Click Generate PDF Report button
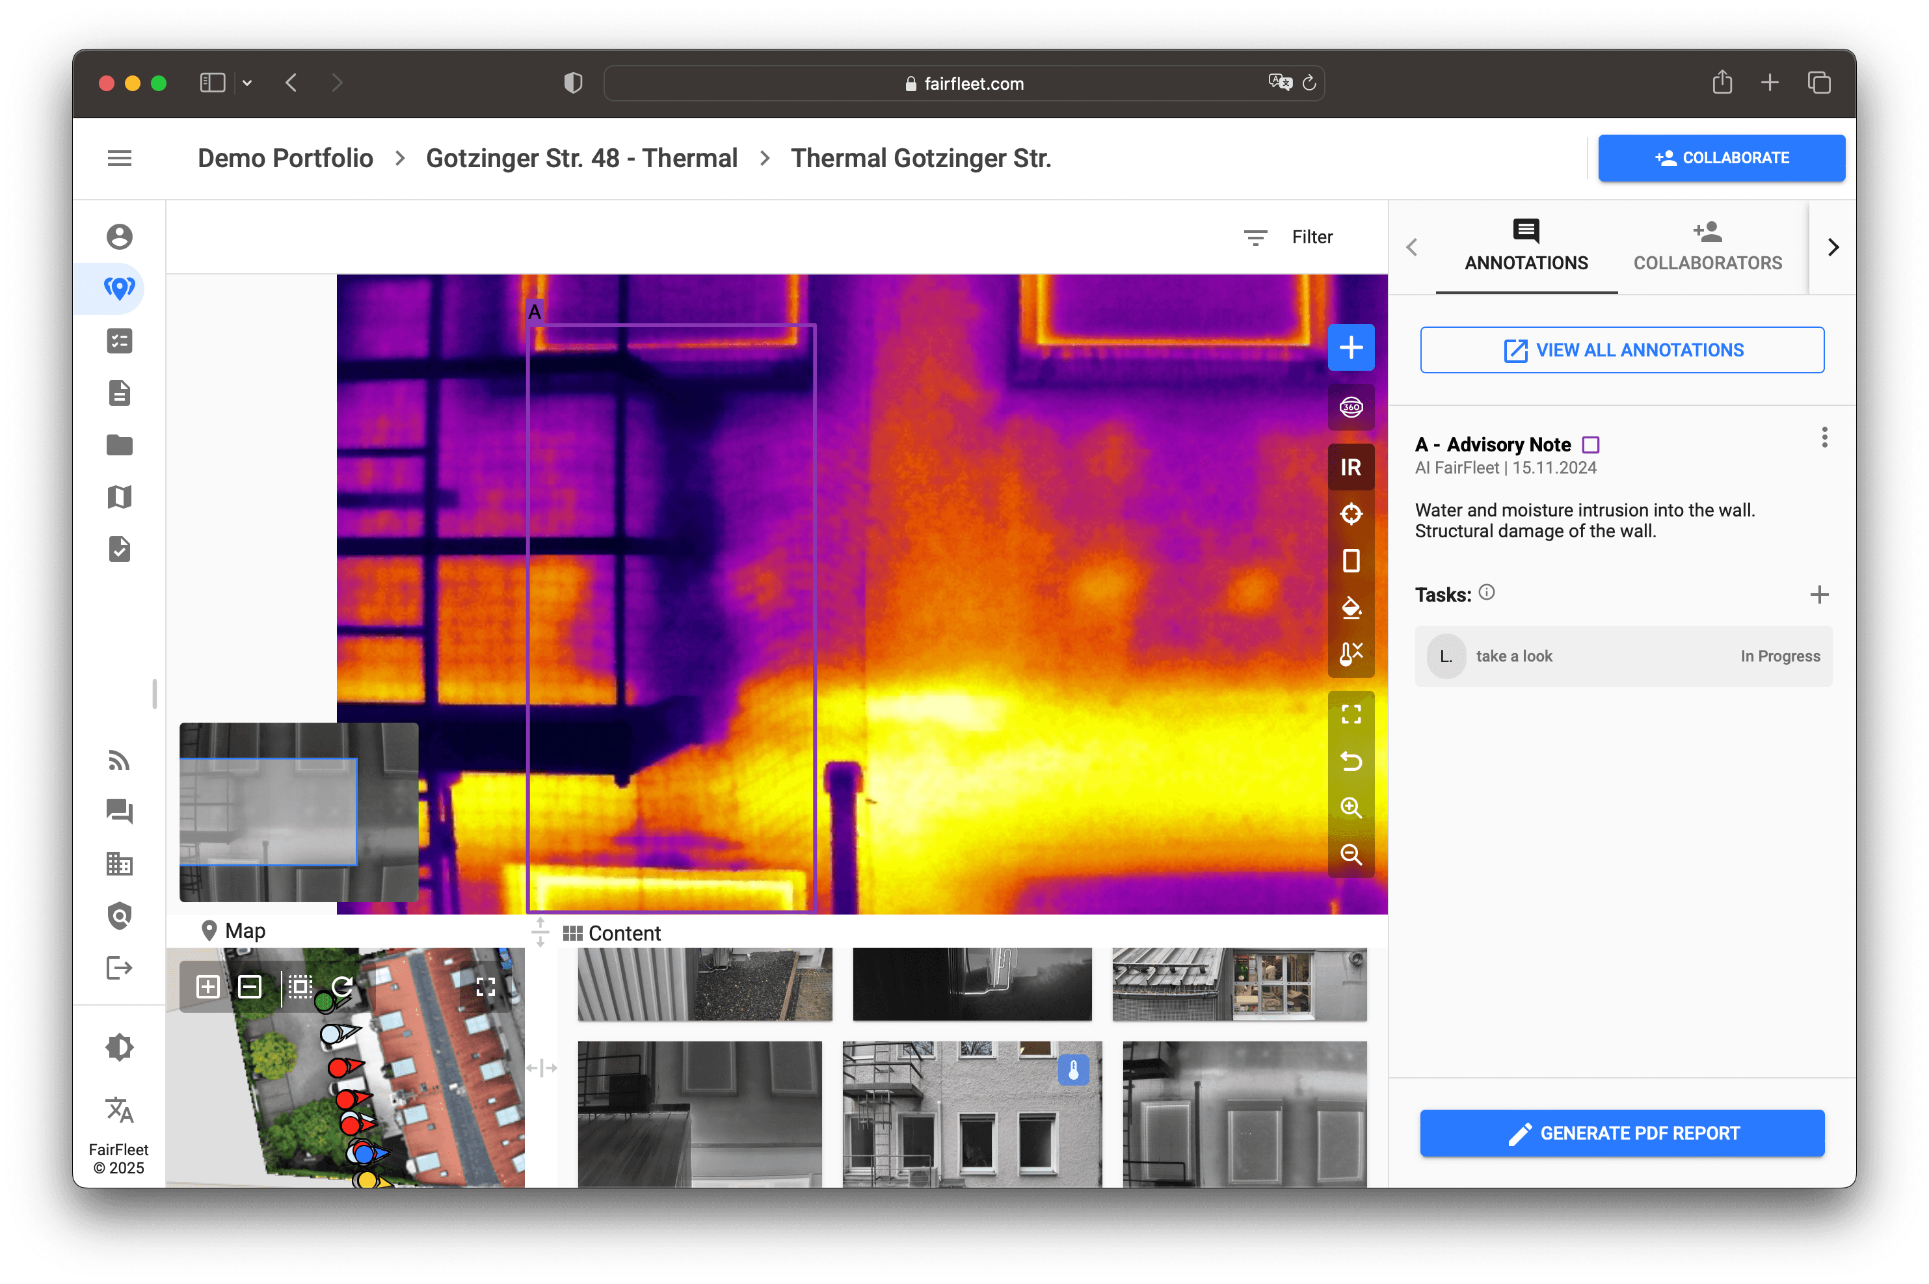The image size is (1929, 1284). tap(1621, 1132)
